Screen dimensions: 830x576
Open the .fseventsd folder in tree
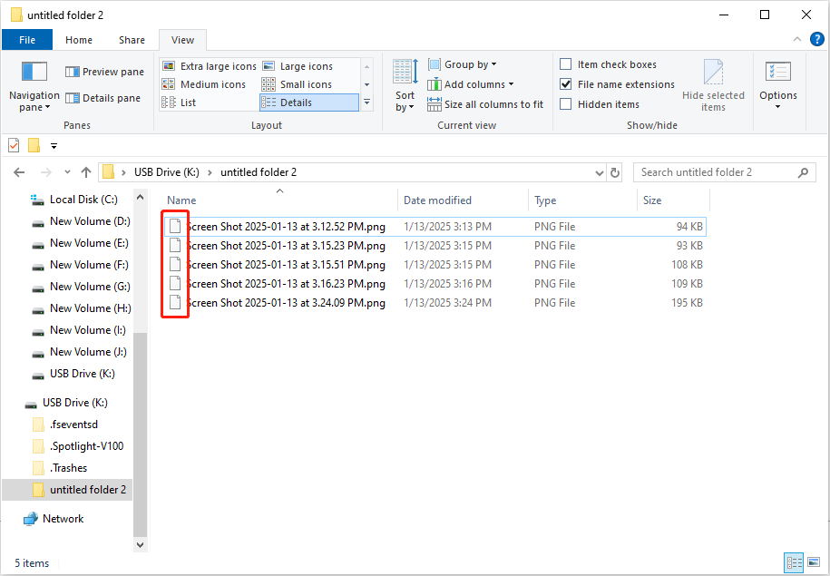(65, 425)
